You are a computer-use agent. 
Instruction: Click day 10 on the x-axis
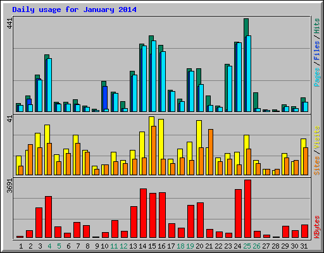point(104,246)
